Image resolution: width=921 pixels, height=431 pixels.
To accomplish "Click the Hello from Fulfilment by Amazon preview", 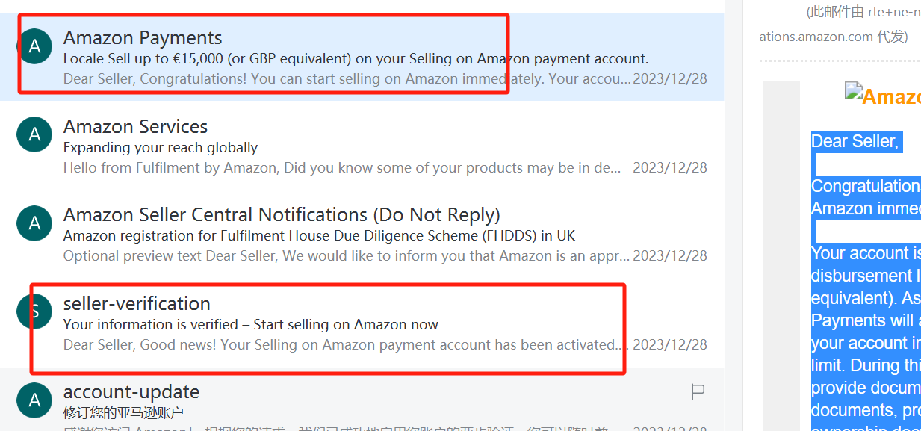I will [342, 167].
